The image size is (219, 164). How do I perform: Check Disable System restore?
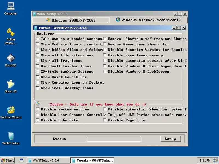click(x=38, y=109)
